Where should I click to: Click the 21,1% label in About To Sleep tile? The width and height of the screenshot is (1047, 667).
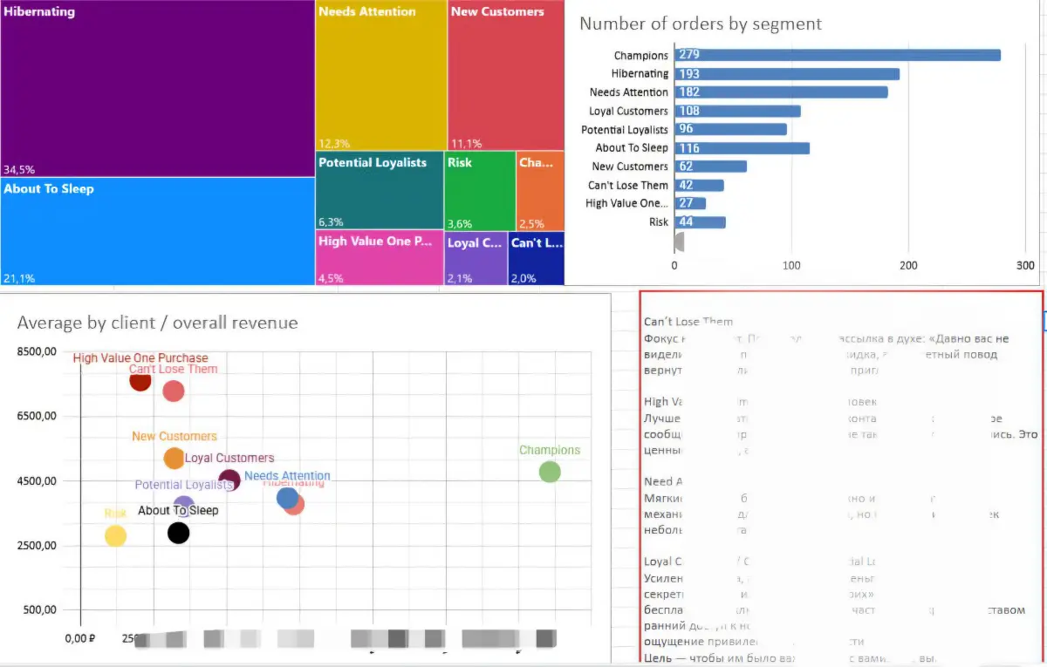tap(19, 278)
